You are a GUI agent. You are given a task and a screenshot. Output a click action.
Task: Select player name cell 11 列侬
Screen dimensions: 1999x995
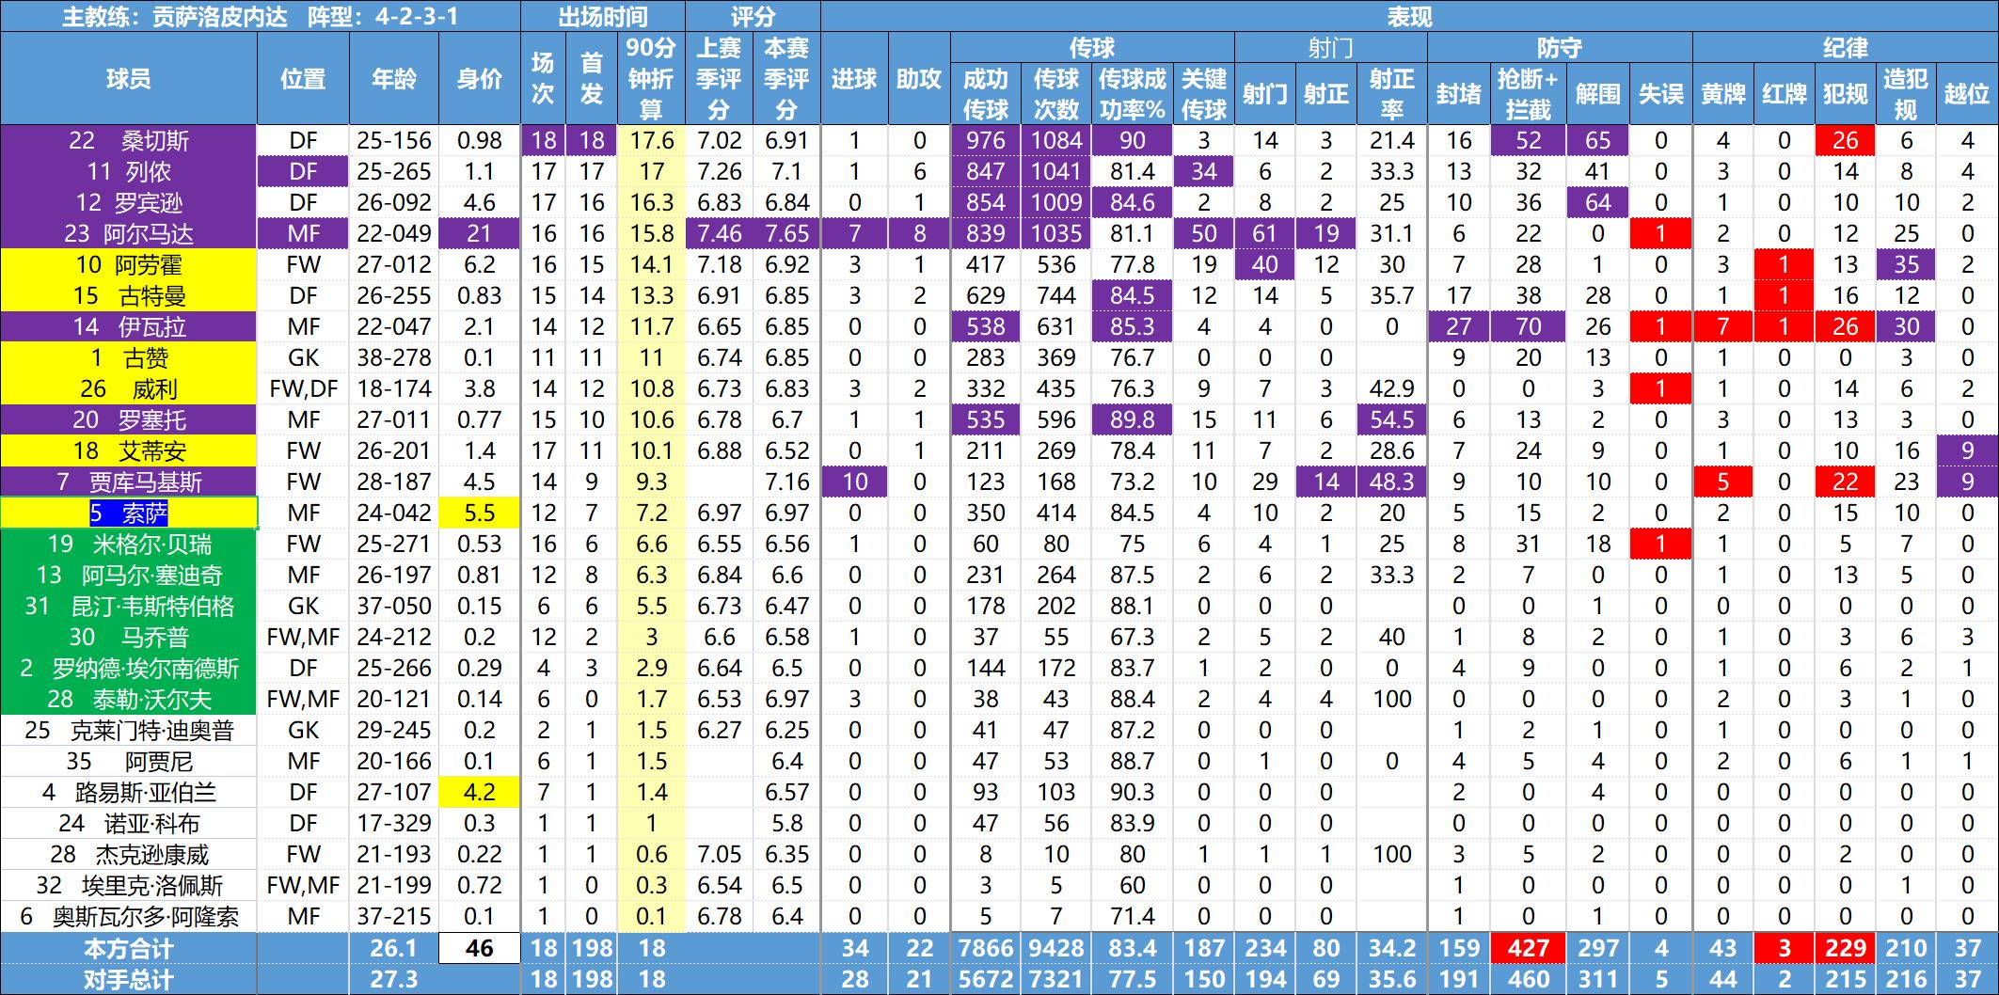129,171
